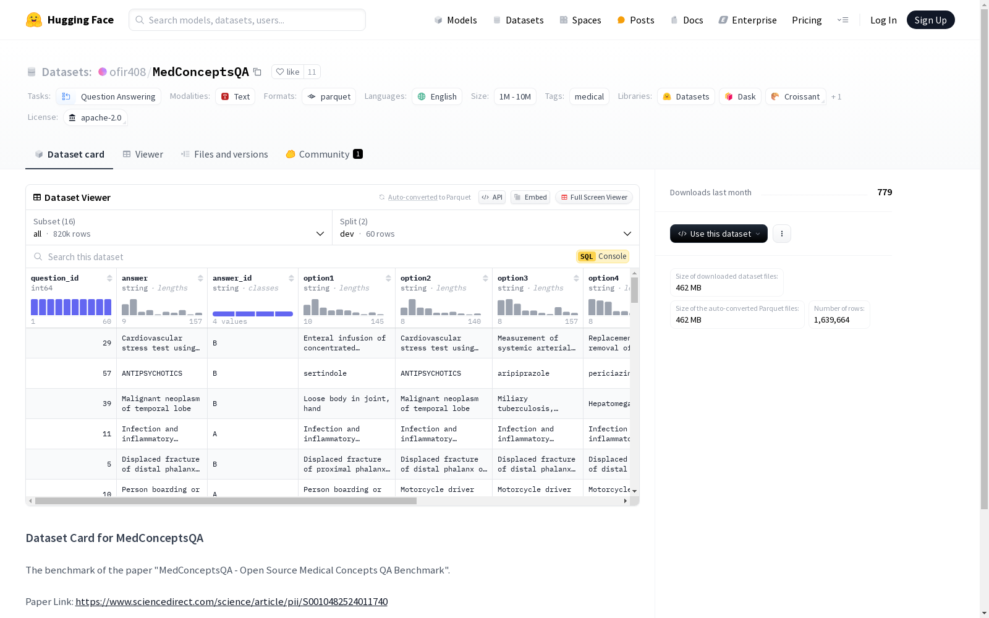Click the ofir408 user avatar

(x=103, y=72)
